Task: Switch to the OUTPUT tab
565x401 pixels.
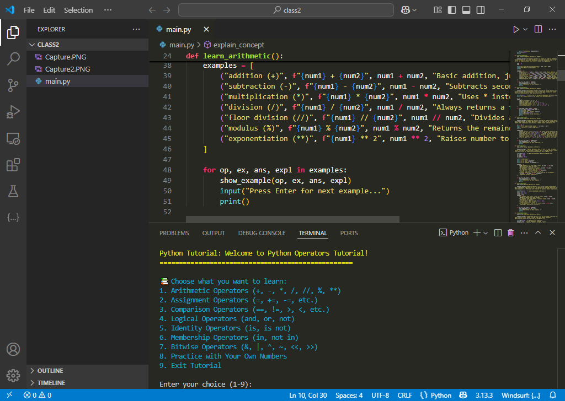Action: tap(214, 233)
